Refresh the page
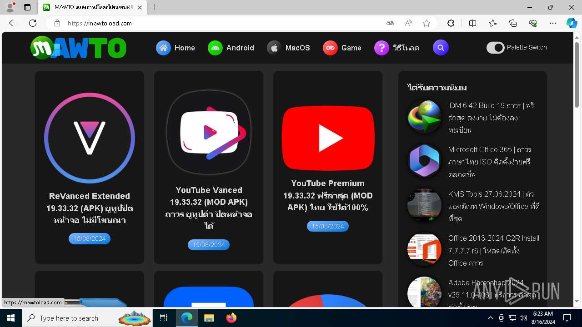Viewport: 582px width, 327px height. [33, 23]
